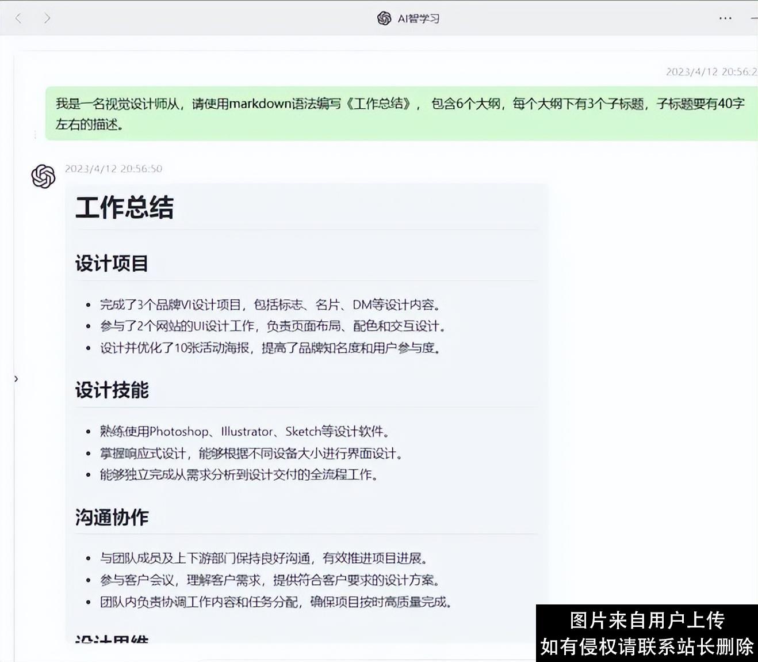The width and height of the screenshot is (758, 662).
Task: Click the OpenAI logo in the title bar
Action: click(382, 18)
